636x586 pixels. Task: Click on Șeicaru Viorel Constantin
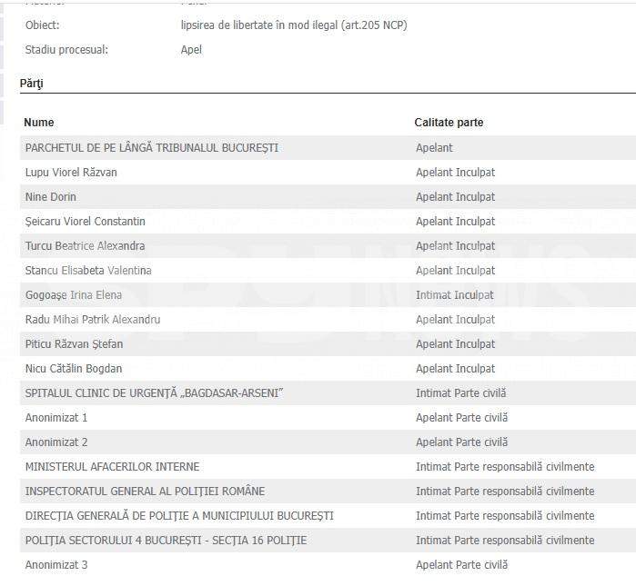86,222
